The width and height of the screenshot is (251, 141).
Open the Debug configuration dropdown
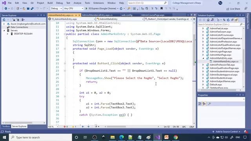pos(56,9)
